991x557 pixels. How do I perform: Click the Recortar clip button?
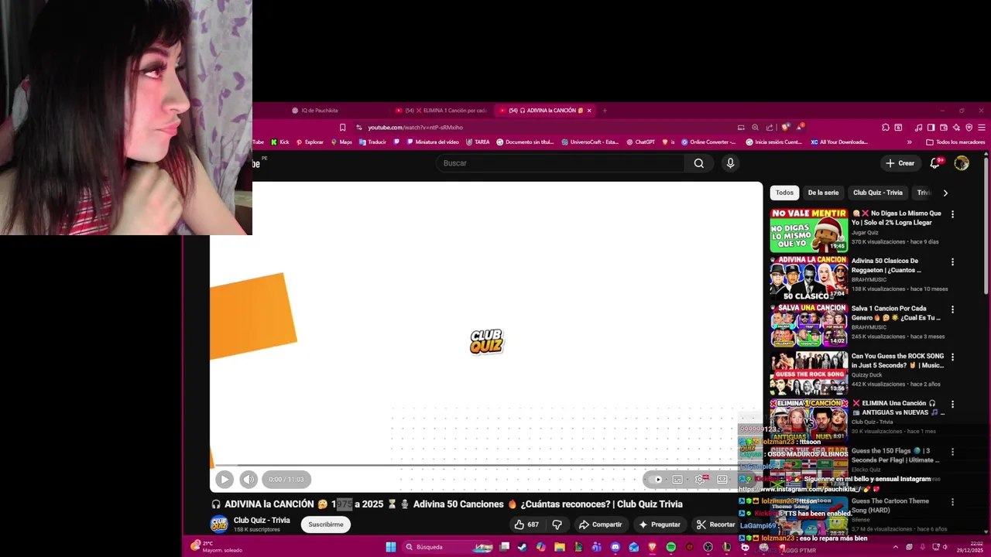click(715, 525)
